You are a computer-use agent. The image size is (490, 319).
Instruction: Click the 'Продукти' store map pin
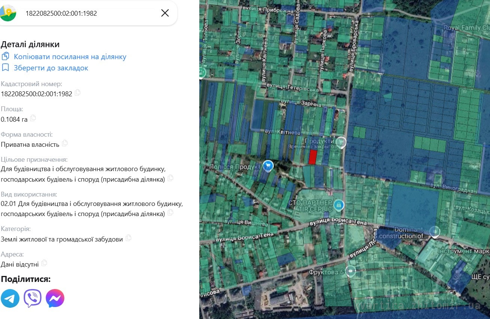click(341, 142)
